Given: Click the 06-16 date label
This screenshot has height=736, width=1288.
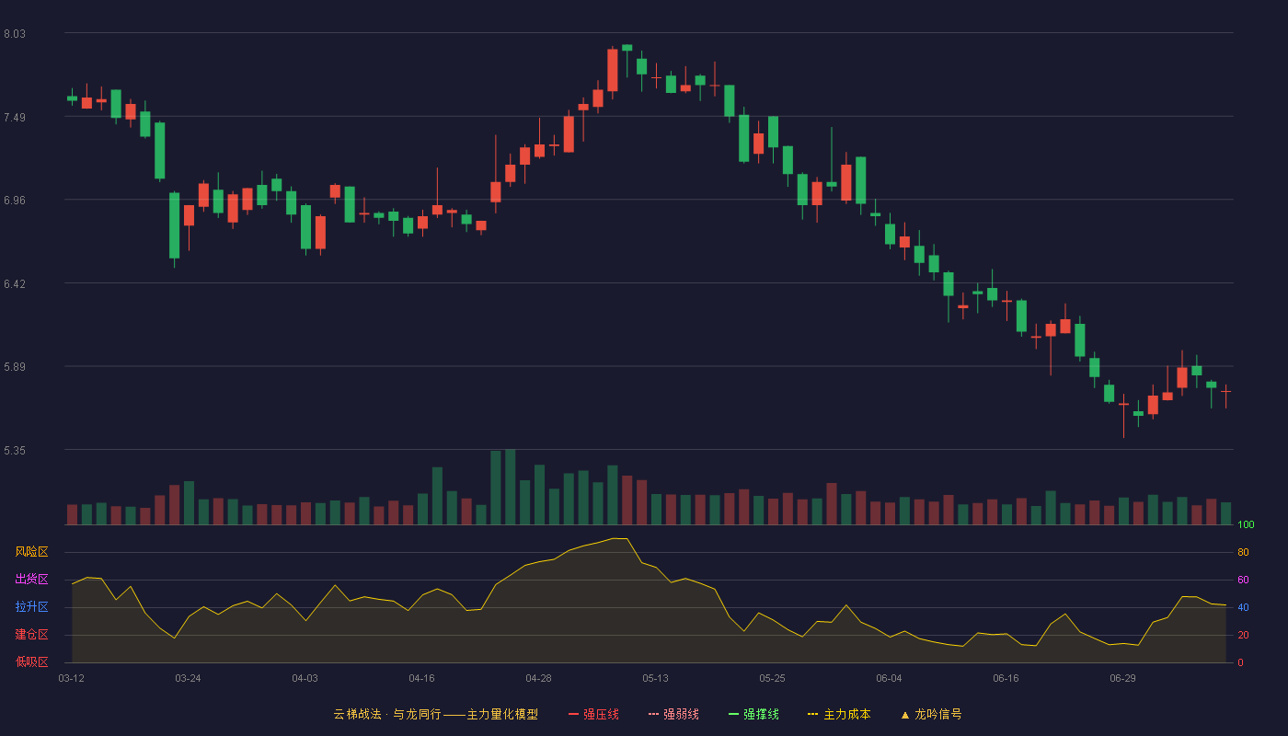Looking at the screenshot, I should pos(1006,678).
